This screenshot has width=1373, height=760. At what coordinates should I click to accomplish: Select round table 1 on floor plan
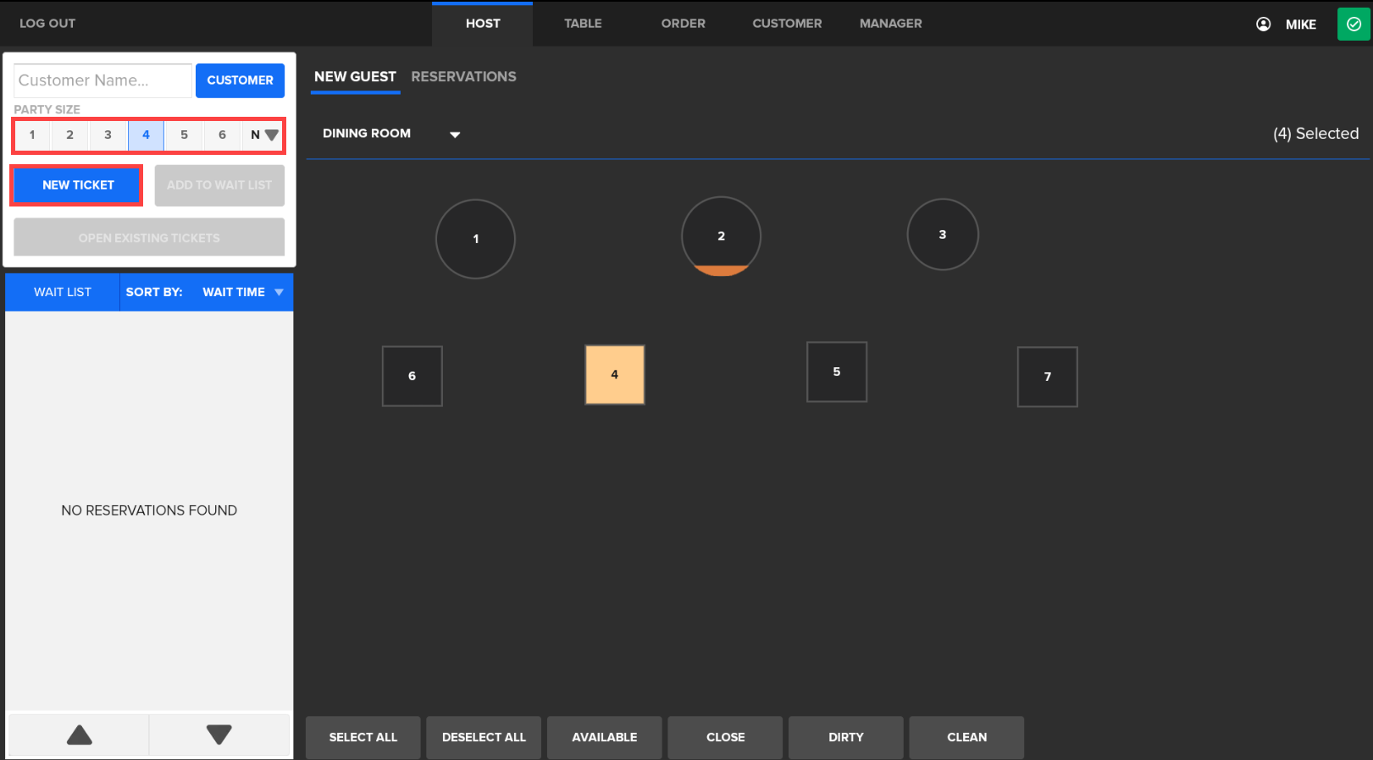(x=475, y=239)
